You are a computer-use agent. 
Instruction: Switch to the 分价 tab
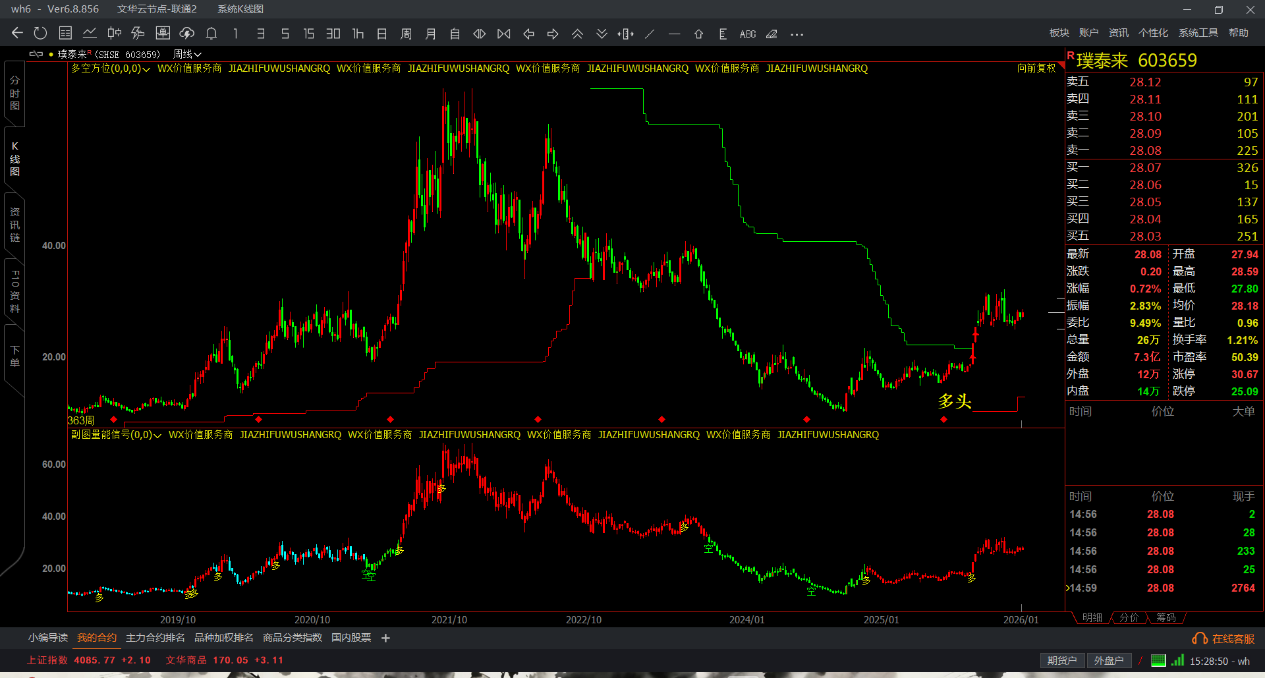(1129, 617)
